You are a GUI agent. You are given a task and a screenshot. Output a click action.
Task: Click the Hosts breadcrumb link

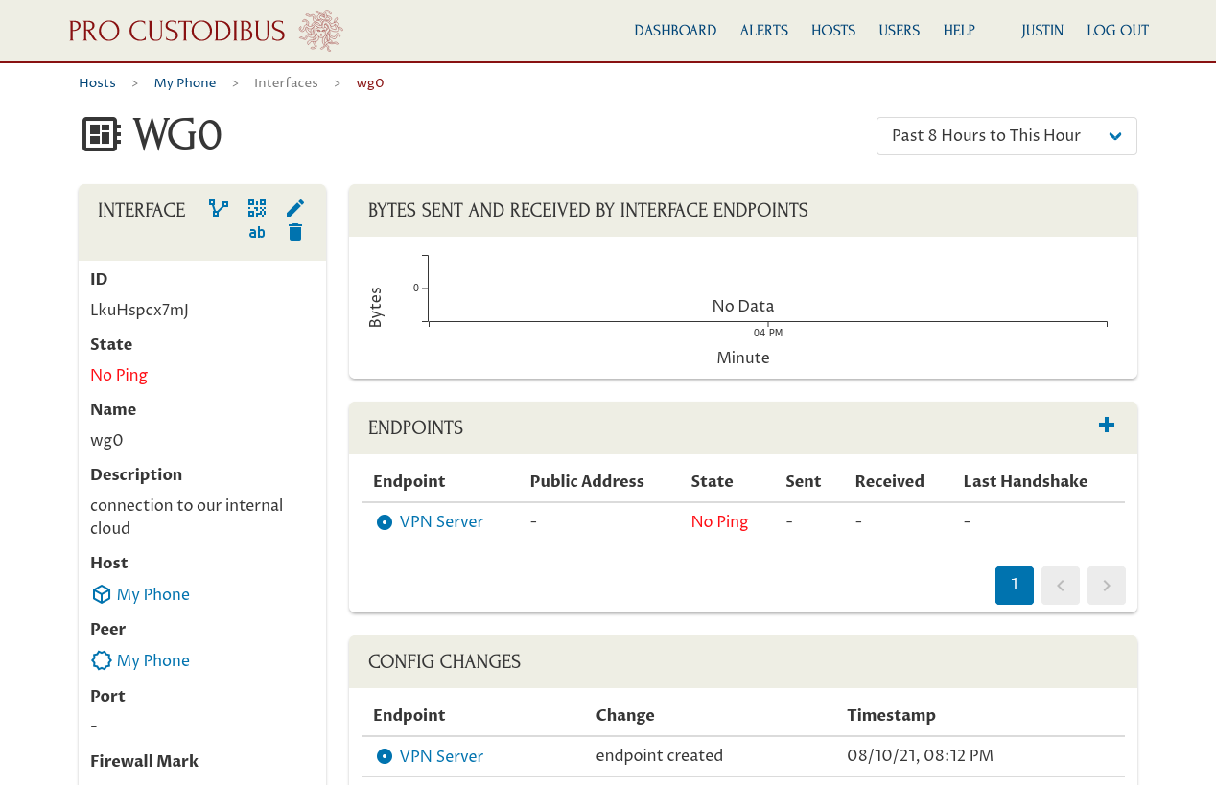pyautogui.click(x=97, y=83)
